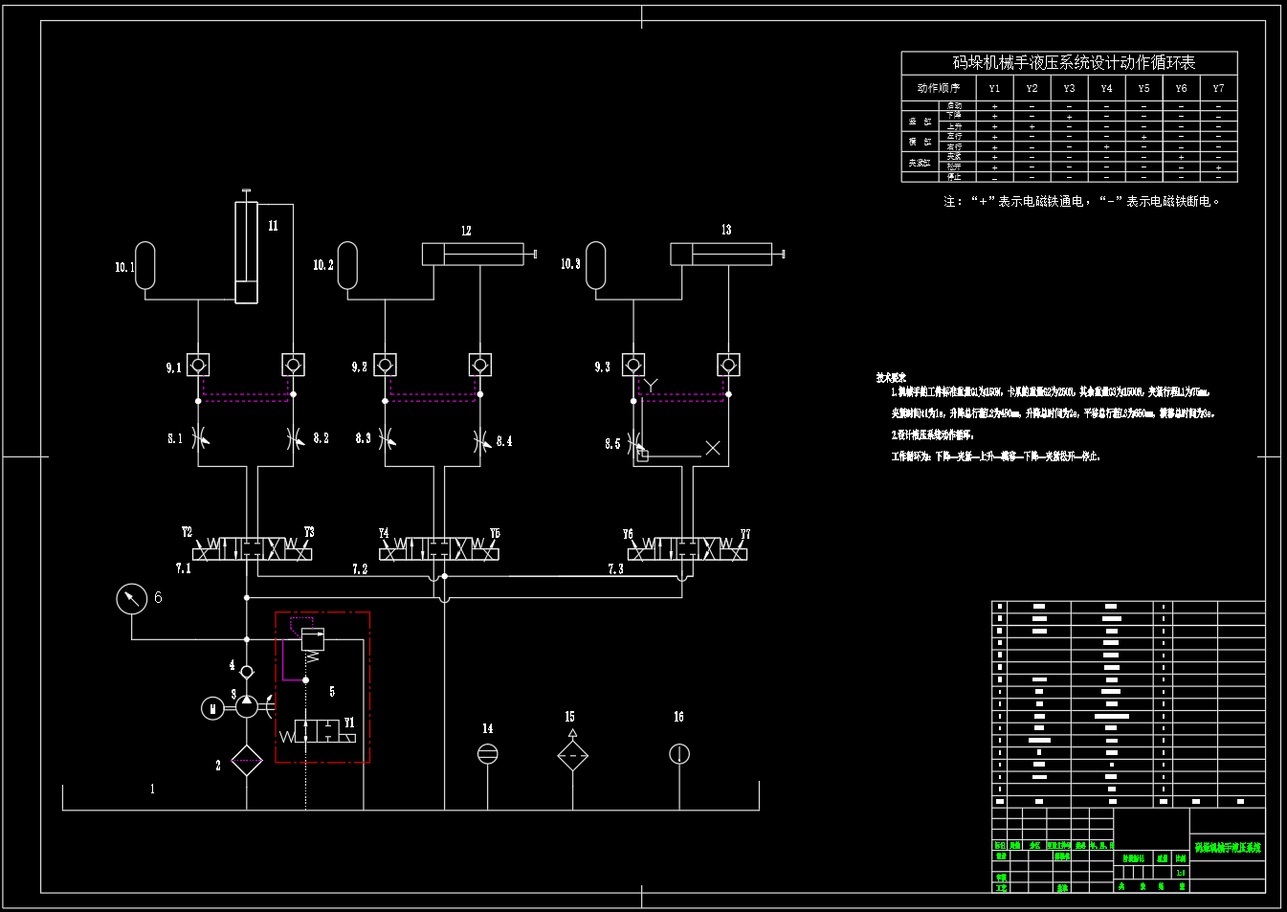Click the Y5 column header in table

(x=1143, y=88)
